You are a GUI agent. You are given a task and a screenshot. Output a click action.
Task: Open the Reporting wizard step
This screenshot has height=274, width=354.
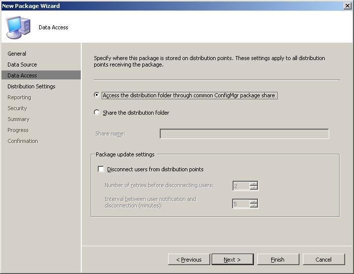tap(19, 97)
